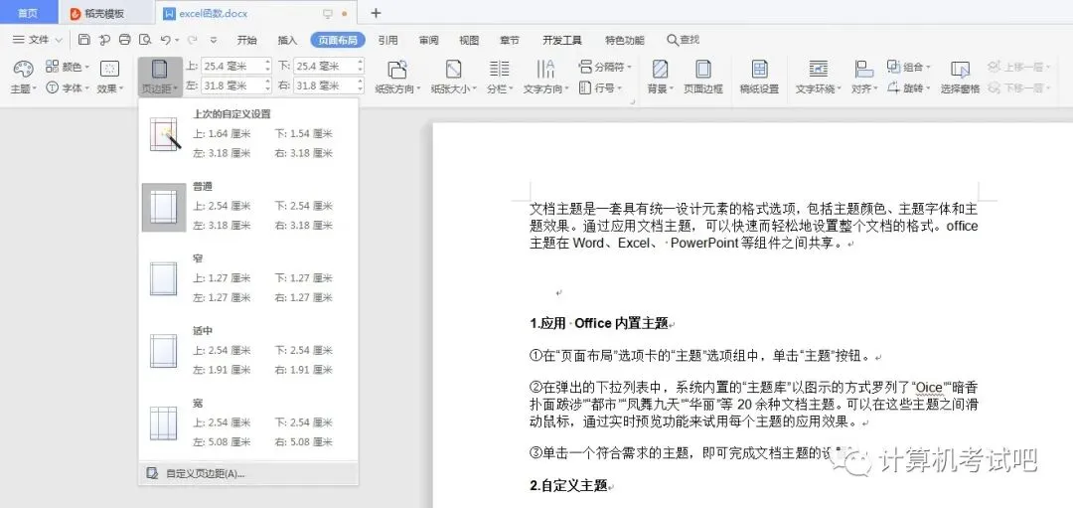Open the 对齐 align dropdown
The width and height of the screenshot is (1073, 508).
863,76
